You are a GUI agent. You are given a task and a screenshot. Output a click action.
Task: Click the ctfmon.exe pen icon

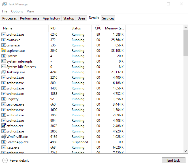(4, 126)
